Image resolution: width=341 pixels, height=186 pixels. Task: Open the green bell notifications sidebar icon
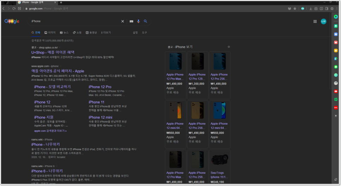[336, 26]
